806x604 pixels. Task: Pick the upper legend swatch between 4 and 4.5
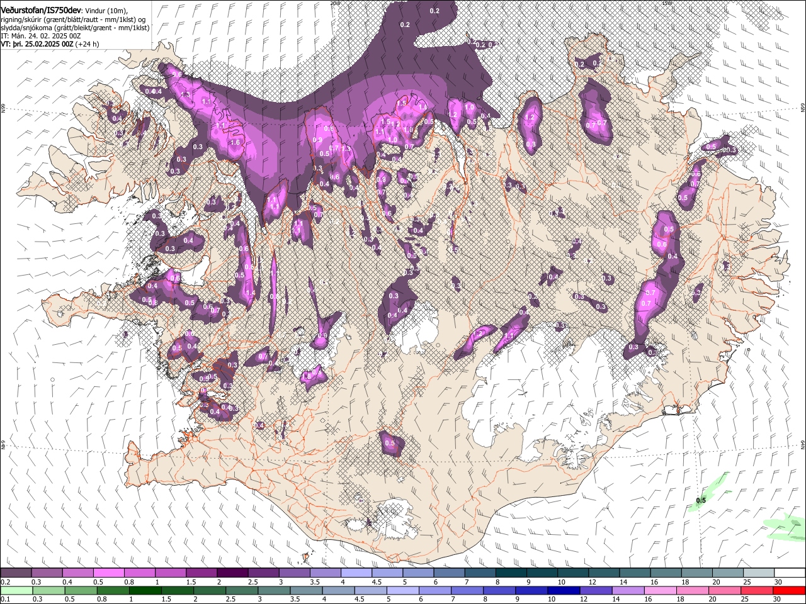pyautogui.click(x=356, y=573)
